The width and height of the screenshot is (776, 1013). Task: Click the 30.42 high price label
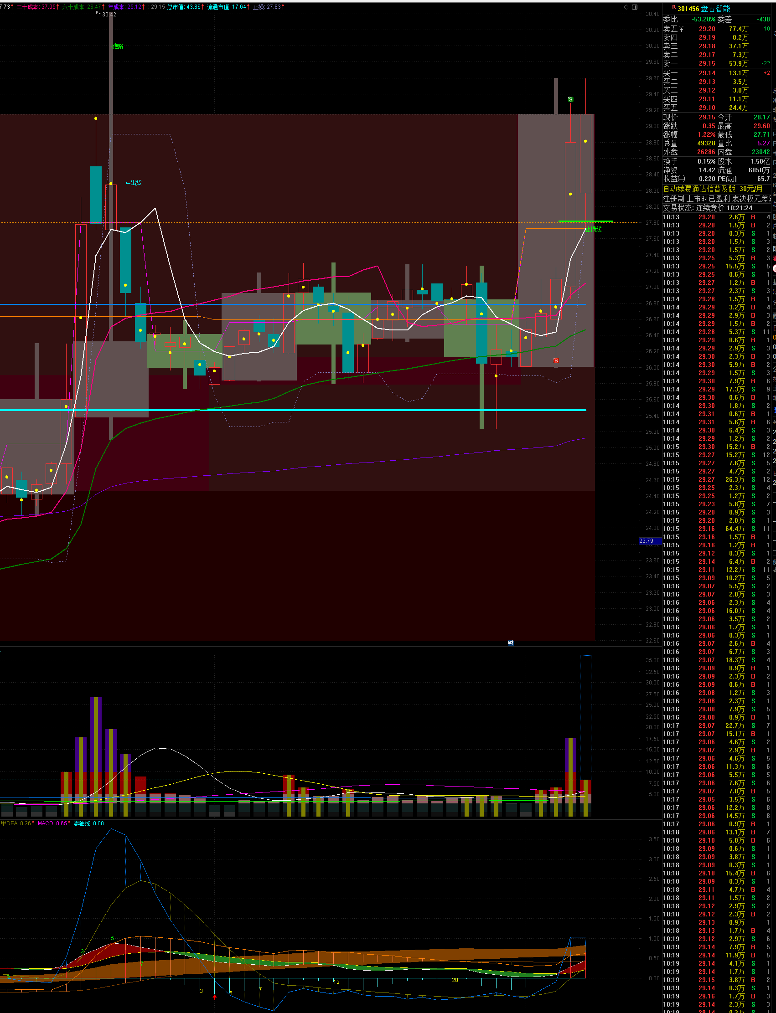[109, 15]
